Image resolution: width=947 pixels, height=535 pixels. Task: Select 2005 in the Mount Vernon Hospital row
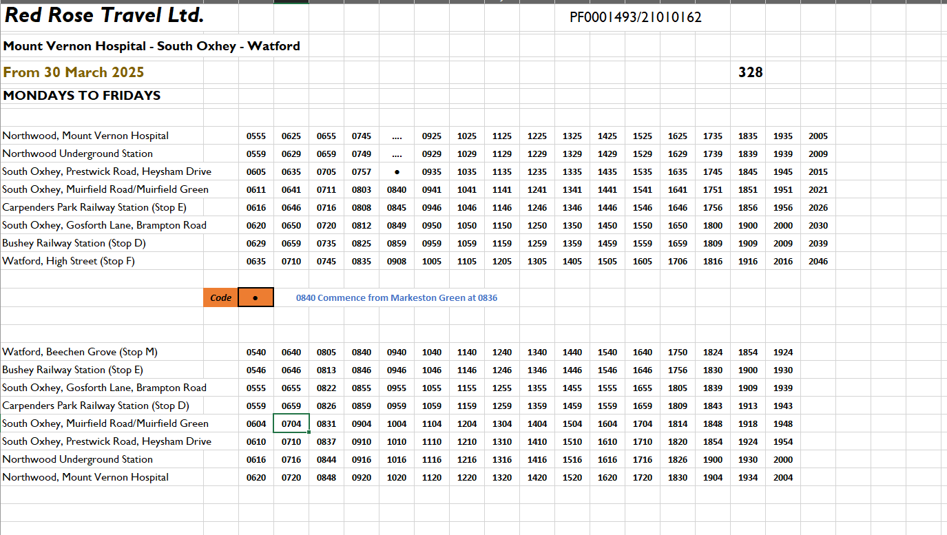point(818,136)
